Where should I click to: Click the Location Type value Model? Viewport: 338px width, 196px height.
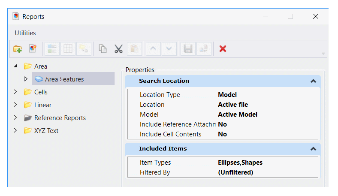227,95
